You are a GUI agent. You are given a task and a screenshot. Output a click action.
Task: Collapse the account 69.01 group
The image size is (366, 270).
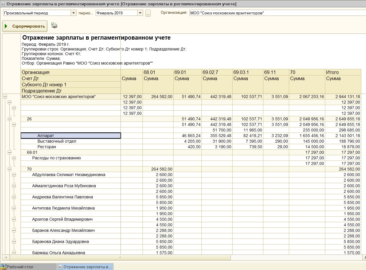pyautogui.click(x=9, y=153)
